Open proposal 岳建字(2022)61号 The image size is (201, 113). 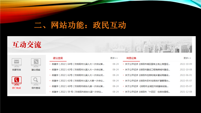78,81
